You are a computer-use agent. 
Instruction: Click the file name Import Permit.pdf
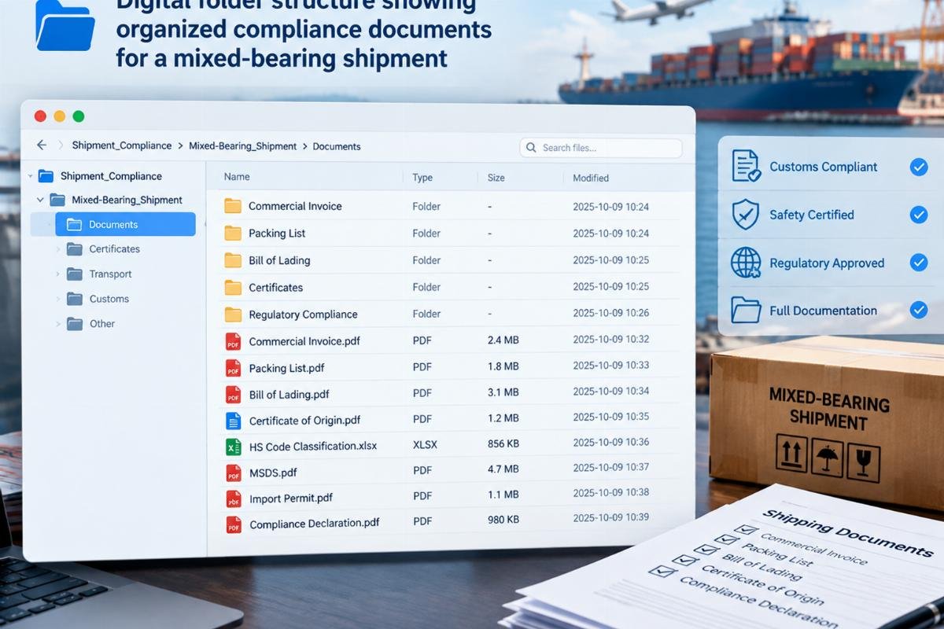click(290, 498)
